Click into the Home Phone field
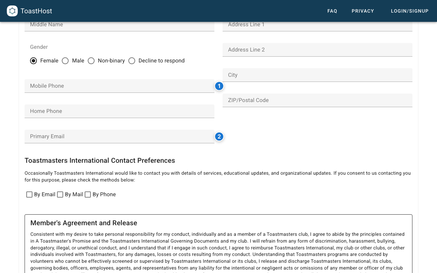The height and width of the screenshot is (273, 437). click(x=119, y=111)
